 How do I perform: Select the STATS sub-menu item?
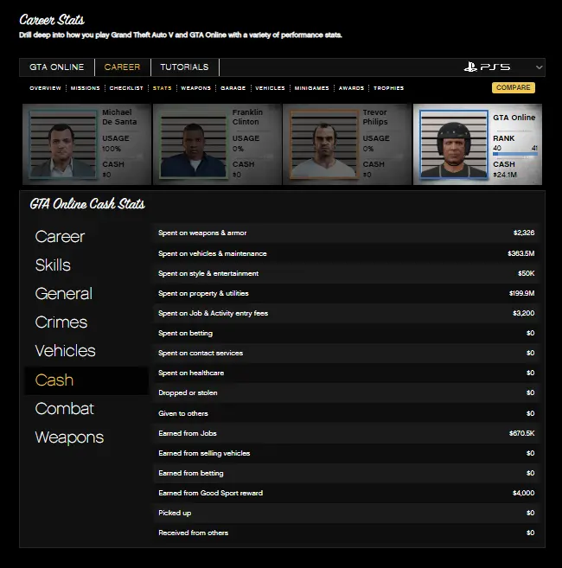(x=162, y=88)
